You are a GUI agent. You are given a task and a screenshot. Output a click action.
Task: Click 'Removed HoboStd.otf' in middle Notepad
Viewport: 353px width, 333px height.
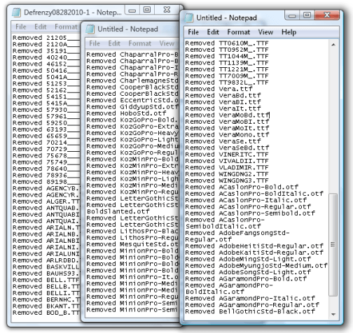pos(126,113)
